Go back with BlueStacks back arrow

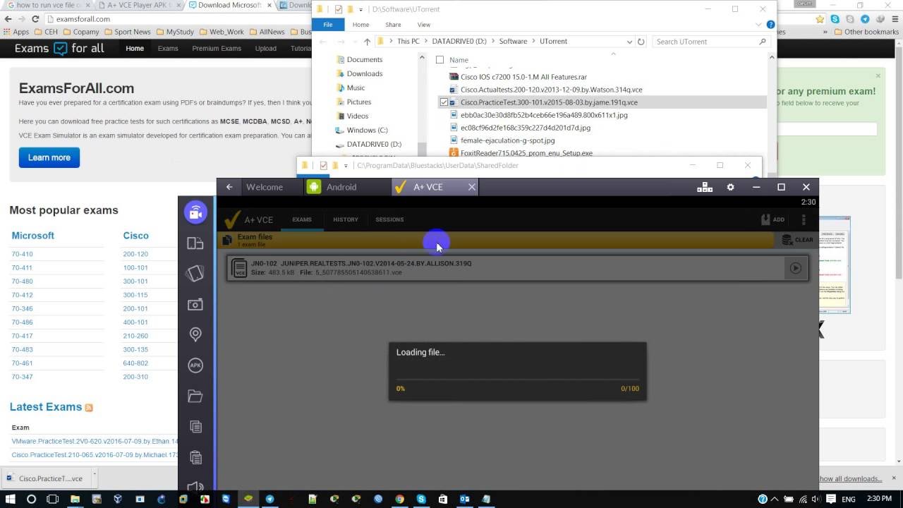pos(229,187)
